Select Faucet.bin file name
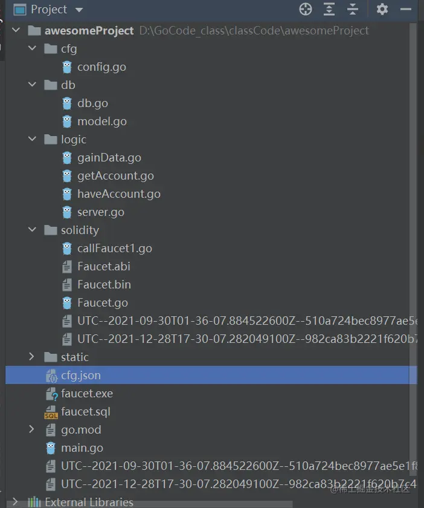 point(104,285)
